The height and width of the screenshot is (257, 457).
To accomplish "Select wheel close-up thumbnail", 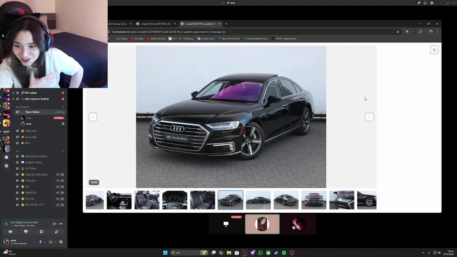I will 367,200.
